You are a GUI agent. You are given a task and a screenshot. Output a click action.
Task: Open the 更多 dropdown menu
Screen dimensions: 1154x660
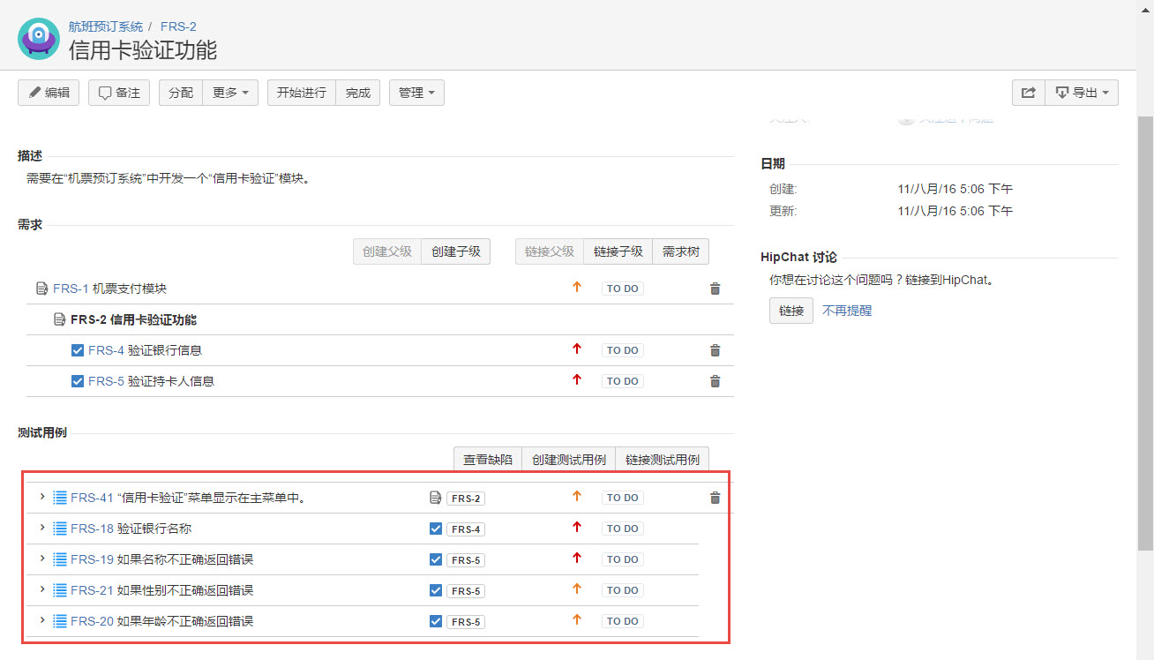pyautogui.click(x=230, y=93)
